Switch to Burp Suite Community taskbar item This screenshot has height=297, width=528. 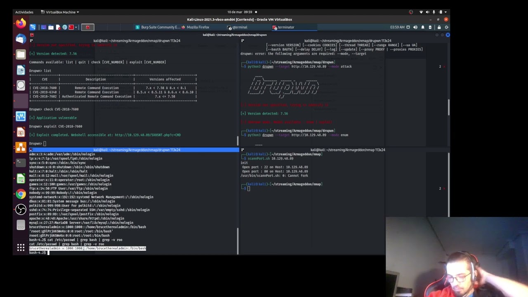click(x=158, y=27)
